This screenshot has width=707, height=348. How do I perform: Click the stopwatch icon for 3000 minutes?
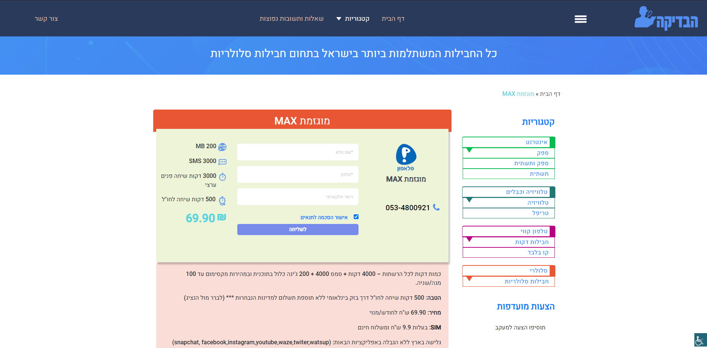222,177
